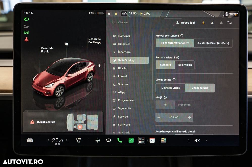Tap the Cuplați centura warning card
This screenshot has width=252, height=167.
[63, 122]
